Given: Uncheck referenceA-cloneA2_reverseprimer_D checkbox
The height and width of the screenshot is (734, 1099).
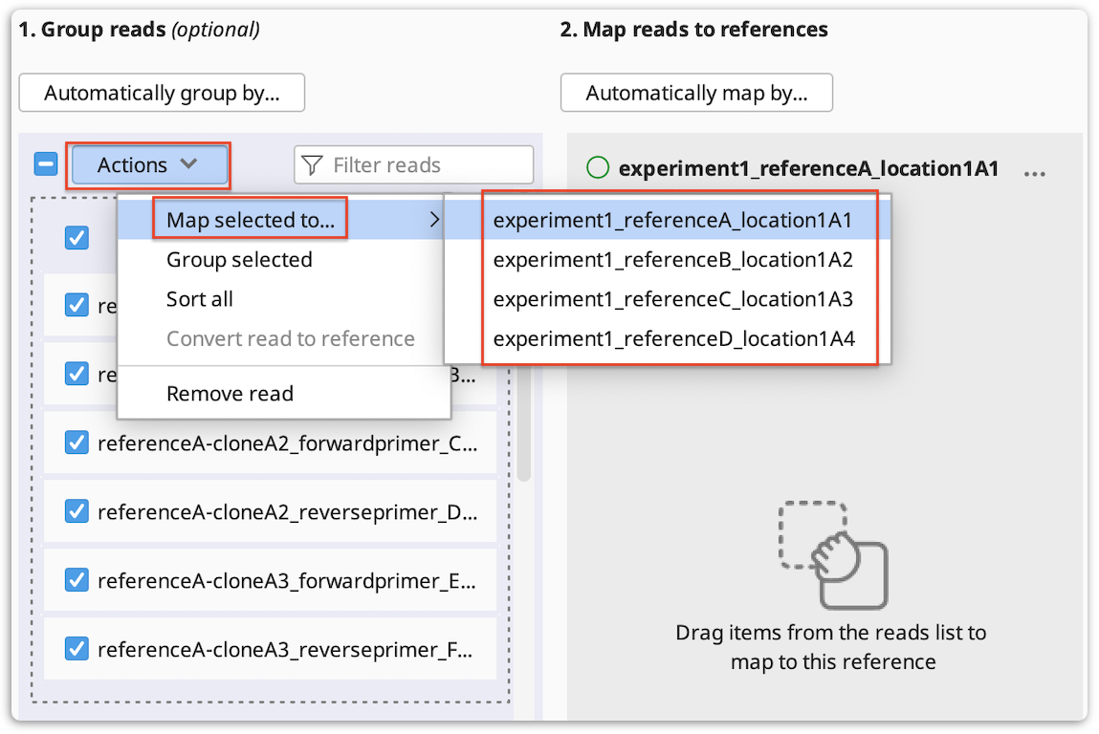Looking at the screenshot, I should 77,511.
